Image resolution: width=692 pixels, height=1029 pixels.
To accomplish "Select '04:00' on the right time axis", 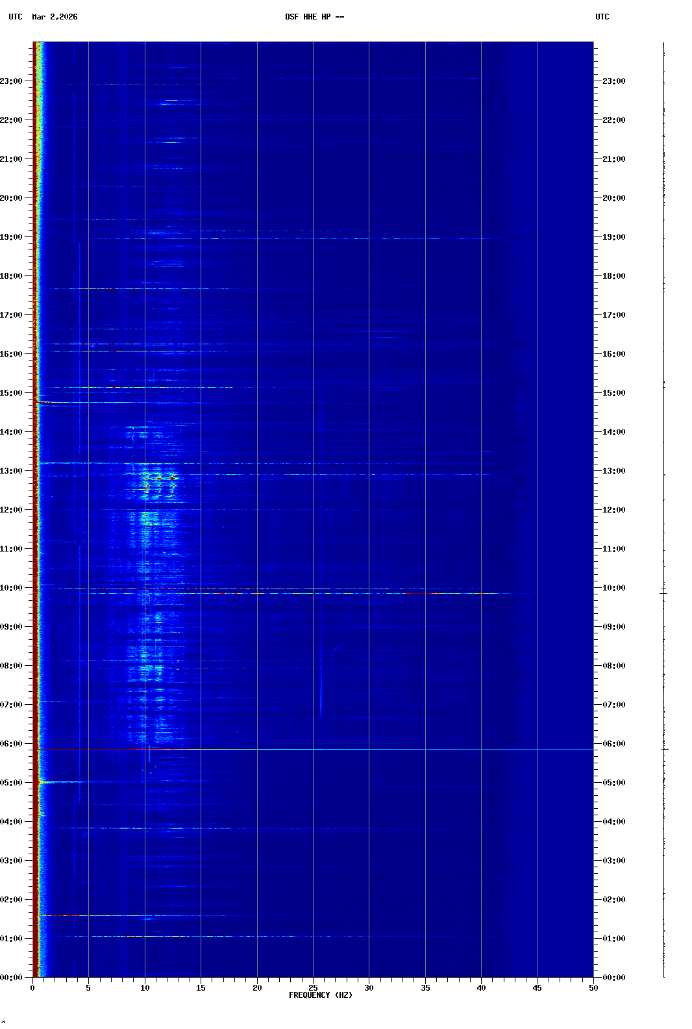I will pos(614,822).
